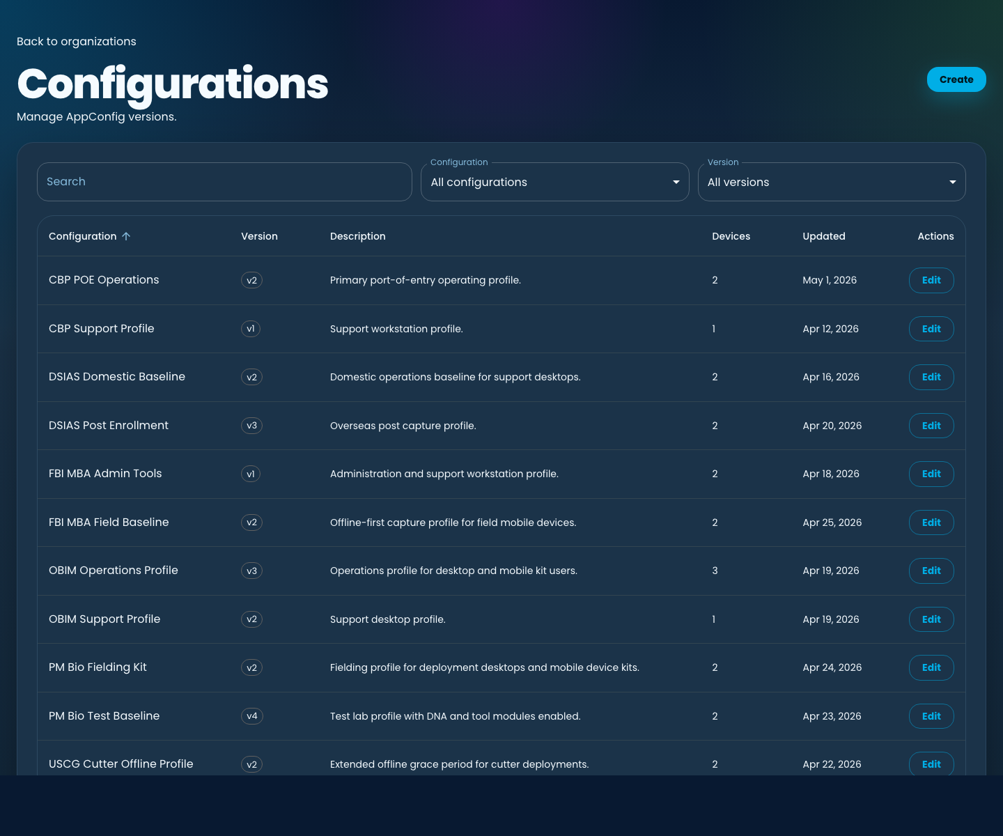Click v2 badge for PM Bio Fielding Kit
This screenshot has width=1003, height=836.
click(251, 667)
